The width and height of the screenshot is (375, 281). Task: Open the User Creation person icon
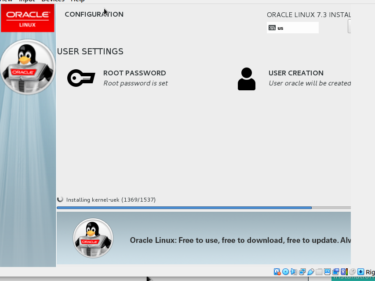coord(247,79)
